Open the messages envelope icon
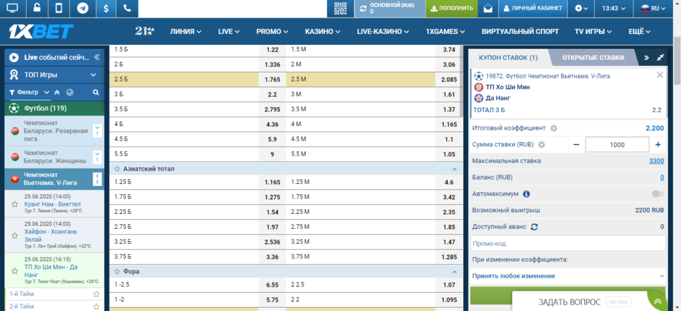681x311 pixels. pos(488,8)
